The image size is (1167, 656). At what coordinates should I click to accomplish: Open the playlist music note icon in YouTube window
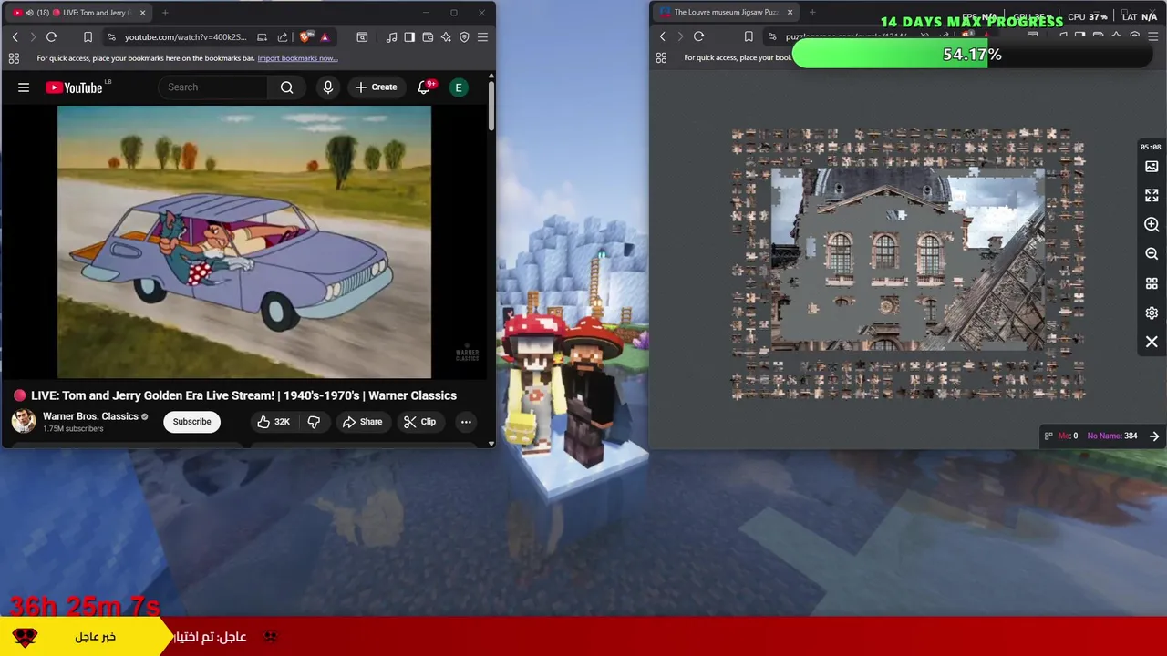point(391,37)
